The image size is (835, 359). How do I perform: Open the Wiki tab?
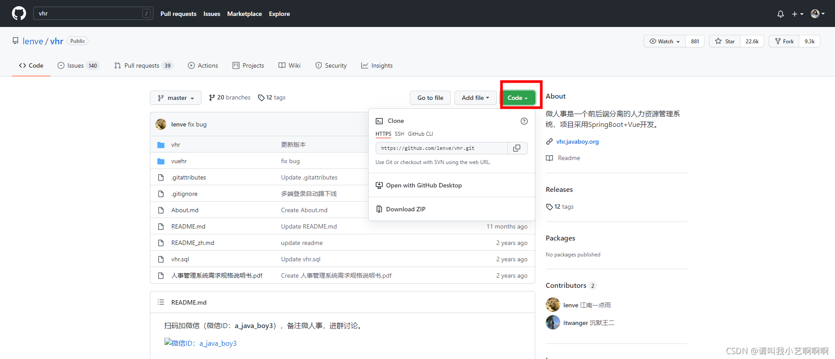(x=290, y=65)
